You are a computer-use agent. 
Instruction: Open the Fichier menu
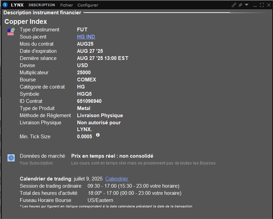click(x=66, y=5)
